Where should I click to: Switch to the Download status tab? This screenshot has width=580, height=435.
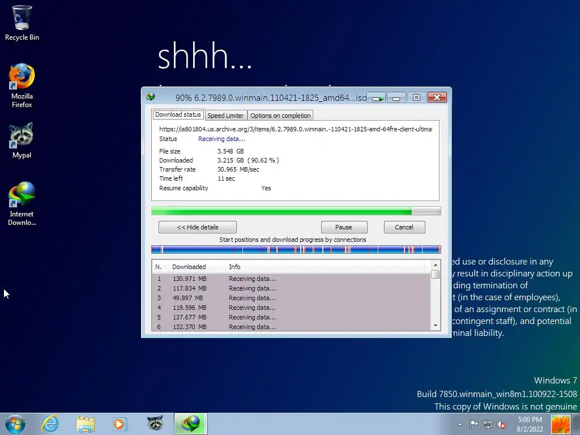coord(178,114)
